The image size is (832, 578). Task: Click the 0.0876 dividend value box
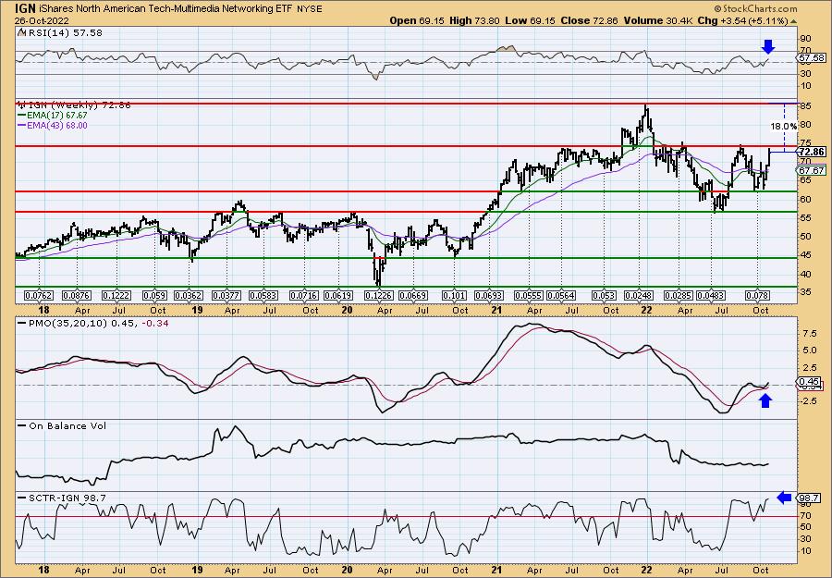[77, 295]
